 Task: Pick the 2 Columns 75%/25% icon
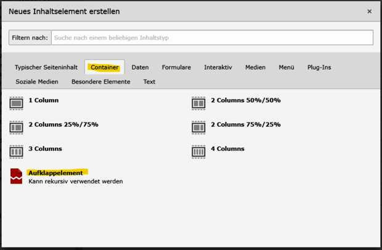pyautogui.click(x=198, y=127)
